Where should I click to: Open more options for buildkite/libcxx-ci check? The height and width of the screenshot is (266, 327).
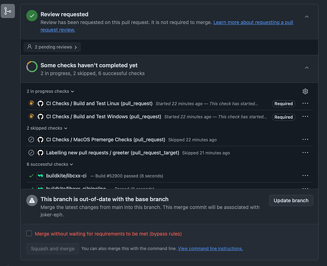pos(305,176)
